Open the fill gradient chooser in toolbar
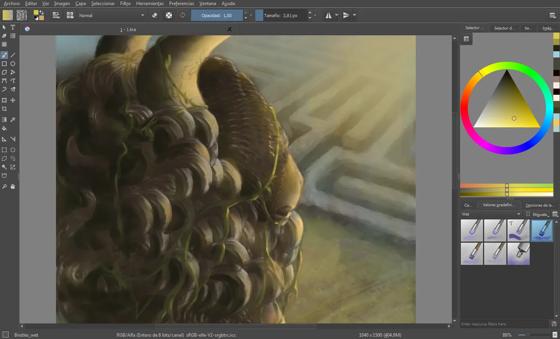Screen dimensions: 560x339 pos(8,15)
